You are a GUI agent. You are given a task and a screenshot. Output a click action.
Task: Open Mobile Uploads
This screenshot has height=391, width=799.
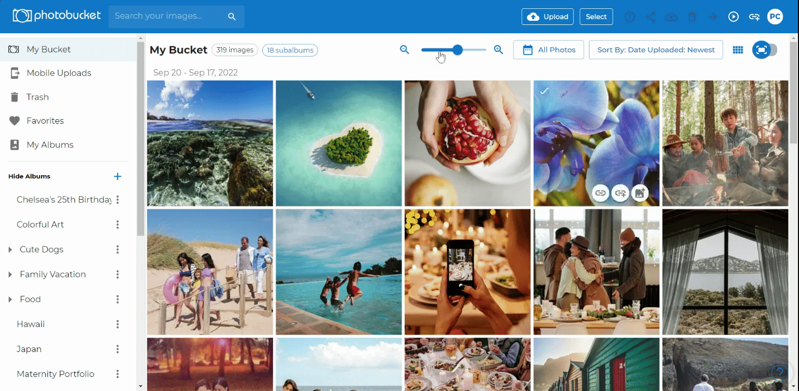tap(68, 73)
